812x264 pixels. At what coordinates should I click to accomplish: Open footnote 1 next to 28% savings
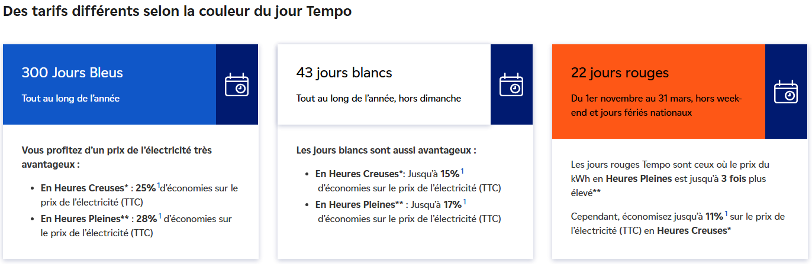pyautogui.click(x=159, y=216)
